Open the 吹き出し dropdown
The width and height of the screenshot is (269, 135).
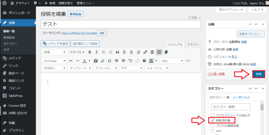54,68
